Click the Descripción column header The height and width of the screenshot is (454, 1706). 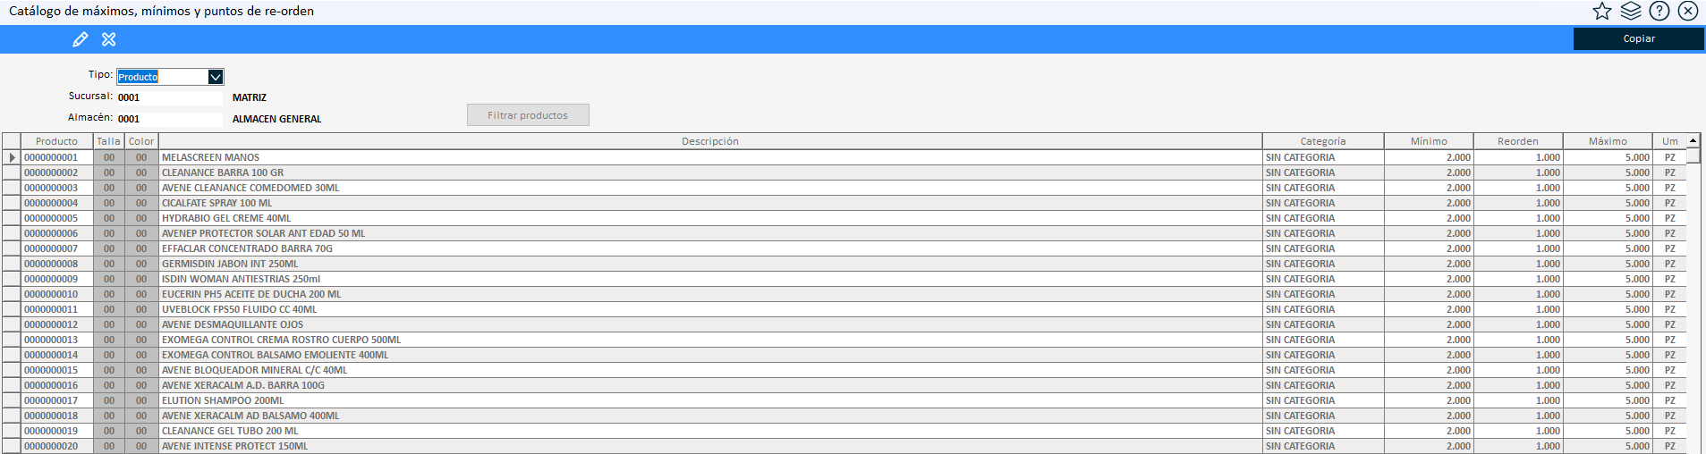click(x=710, y=141)
